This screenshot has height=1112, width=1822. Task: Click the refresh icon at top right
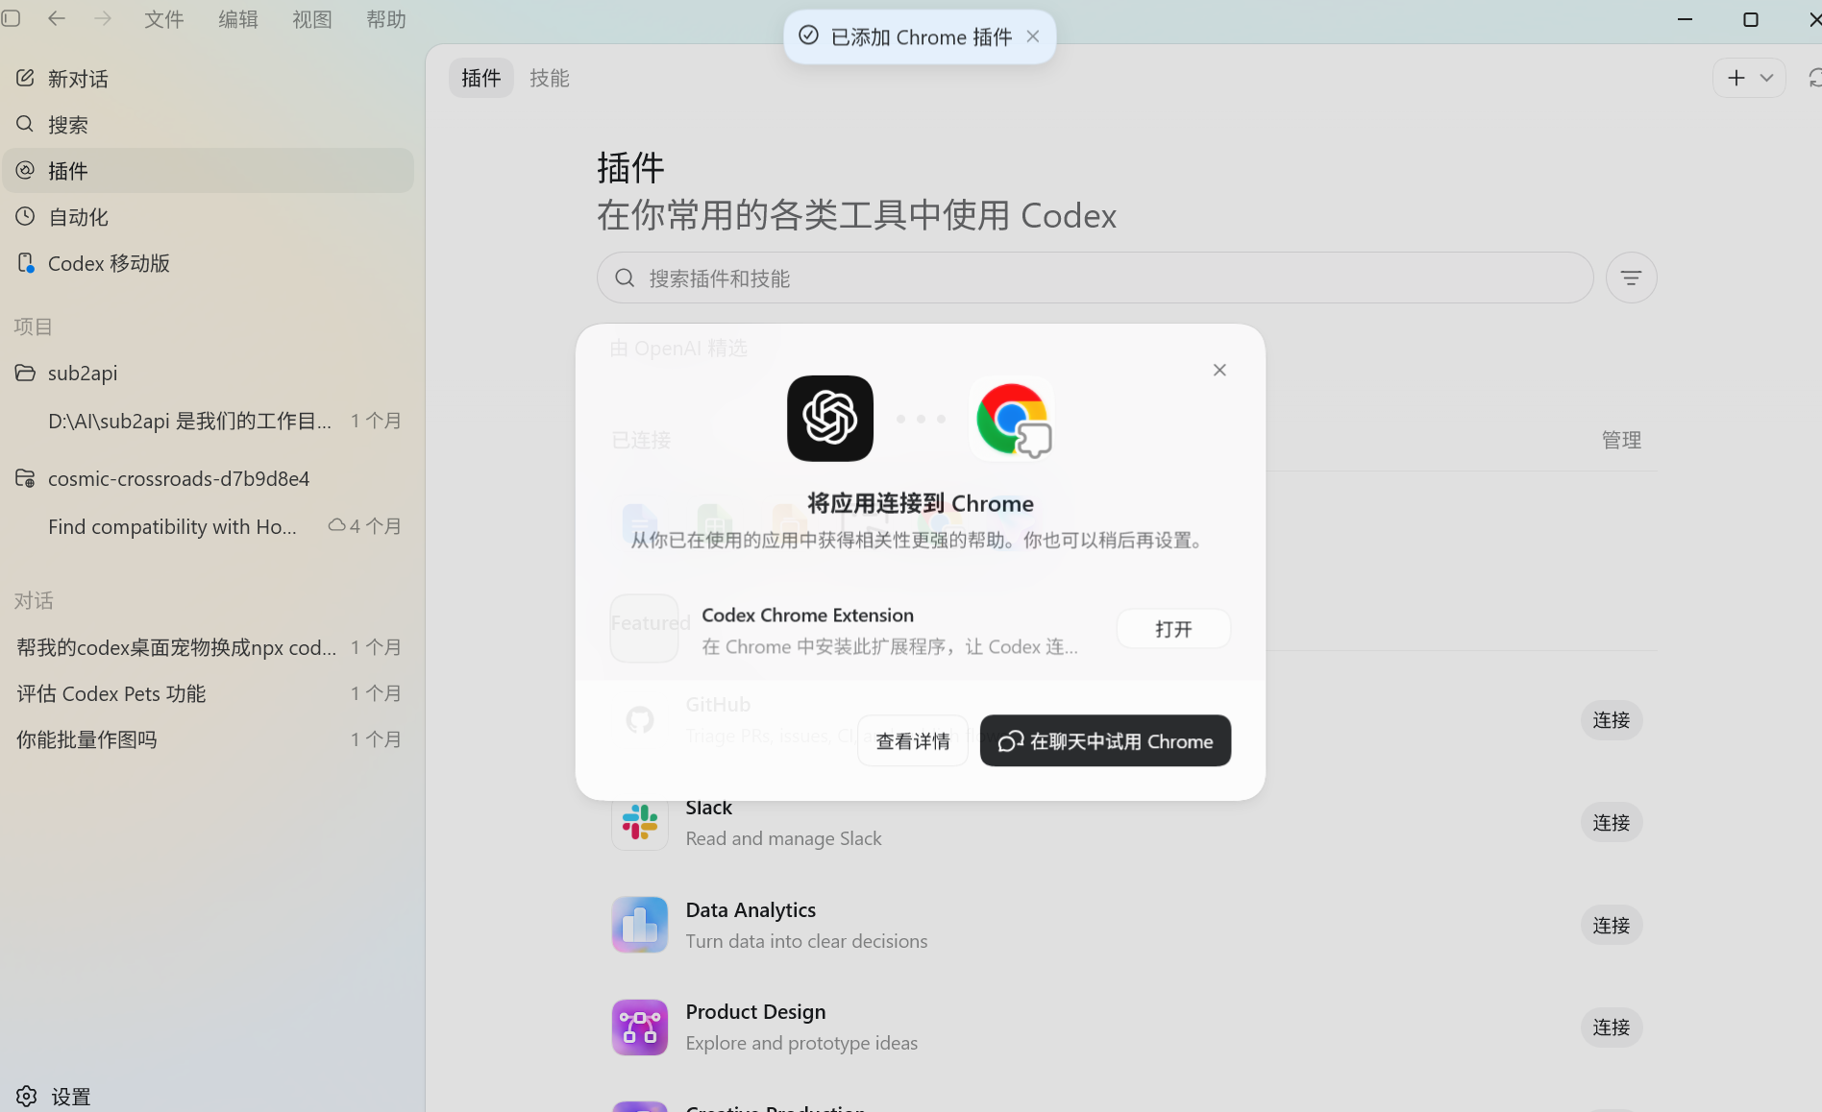pos(1813,78)
